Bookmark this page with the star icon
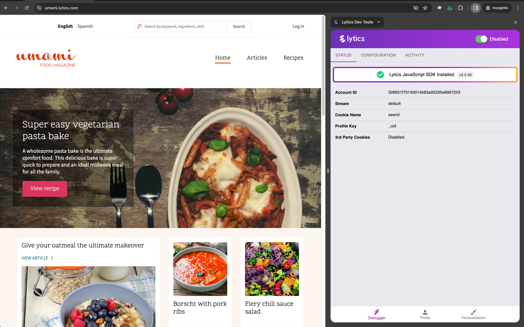The height and width of the screenshot is (327, 524). click(425, 8)
